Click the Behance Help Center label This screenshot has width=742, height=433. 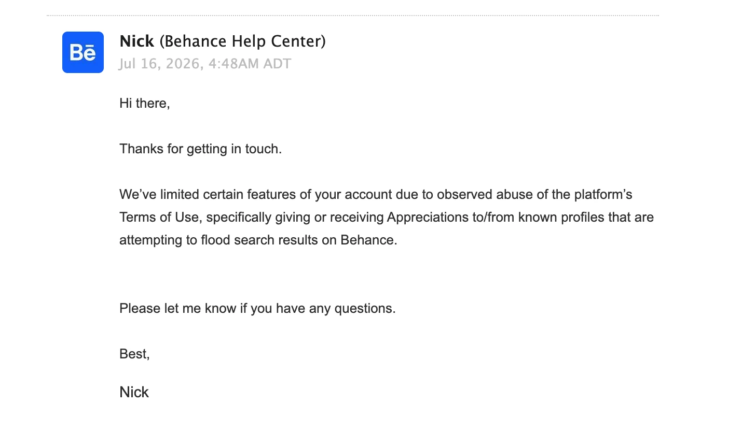click(x=242, y=41)
